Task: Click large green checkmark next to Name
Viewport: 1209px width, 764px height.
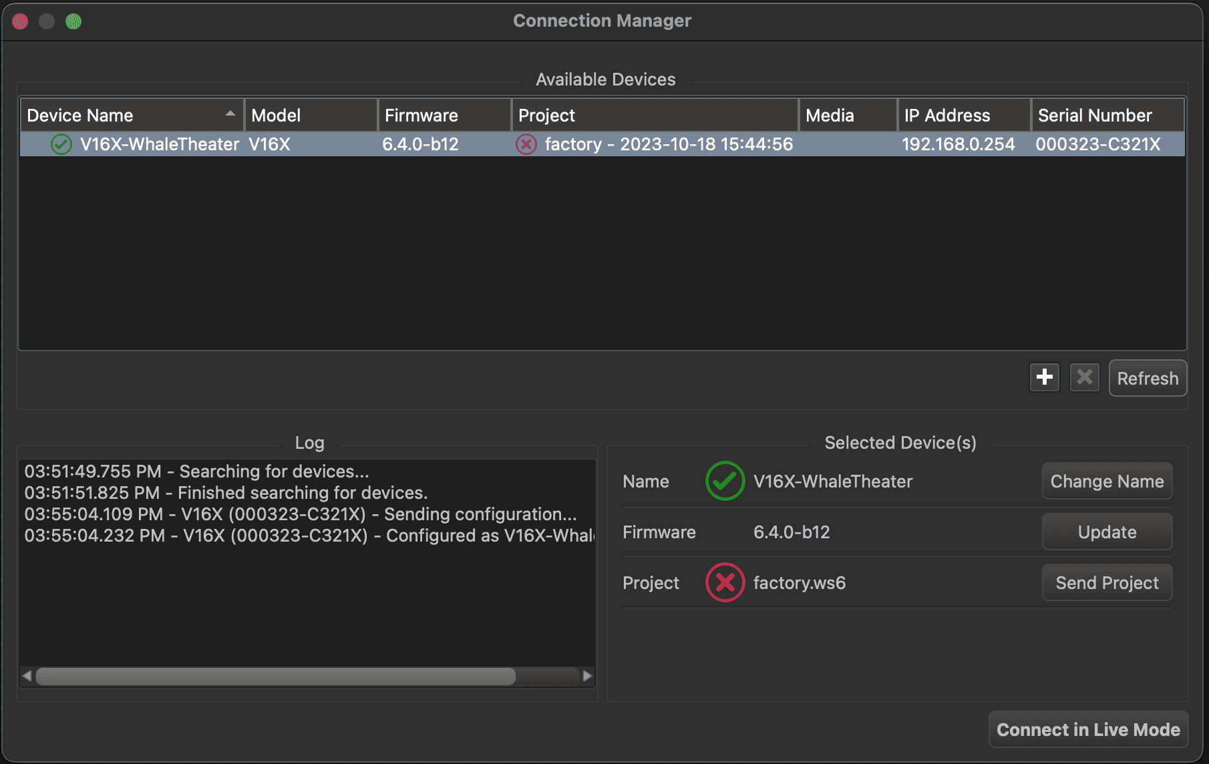Action: point(725,481)
